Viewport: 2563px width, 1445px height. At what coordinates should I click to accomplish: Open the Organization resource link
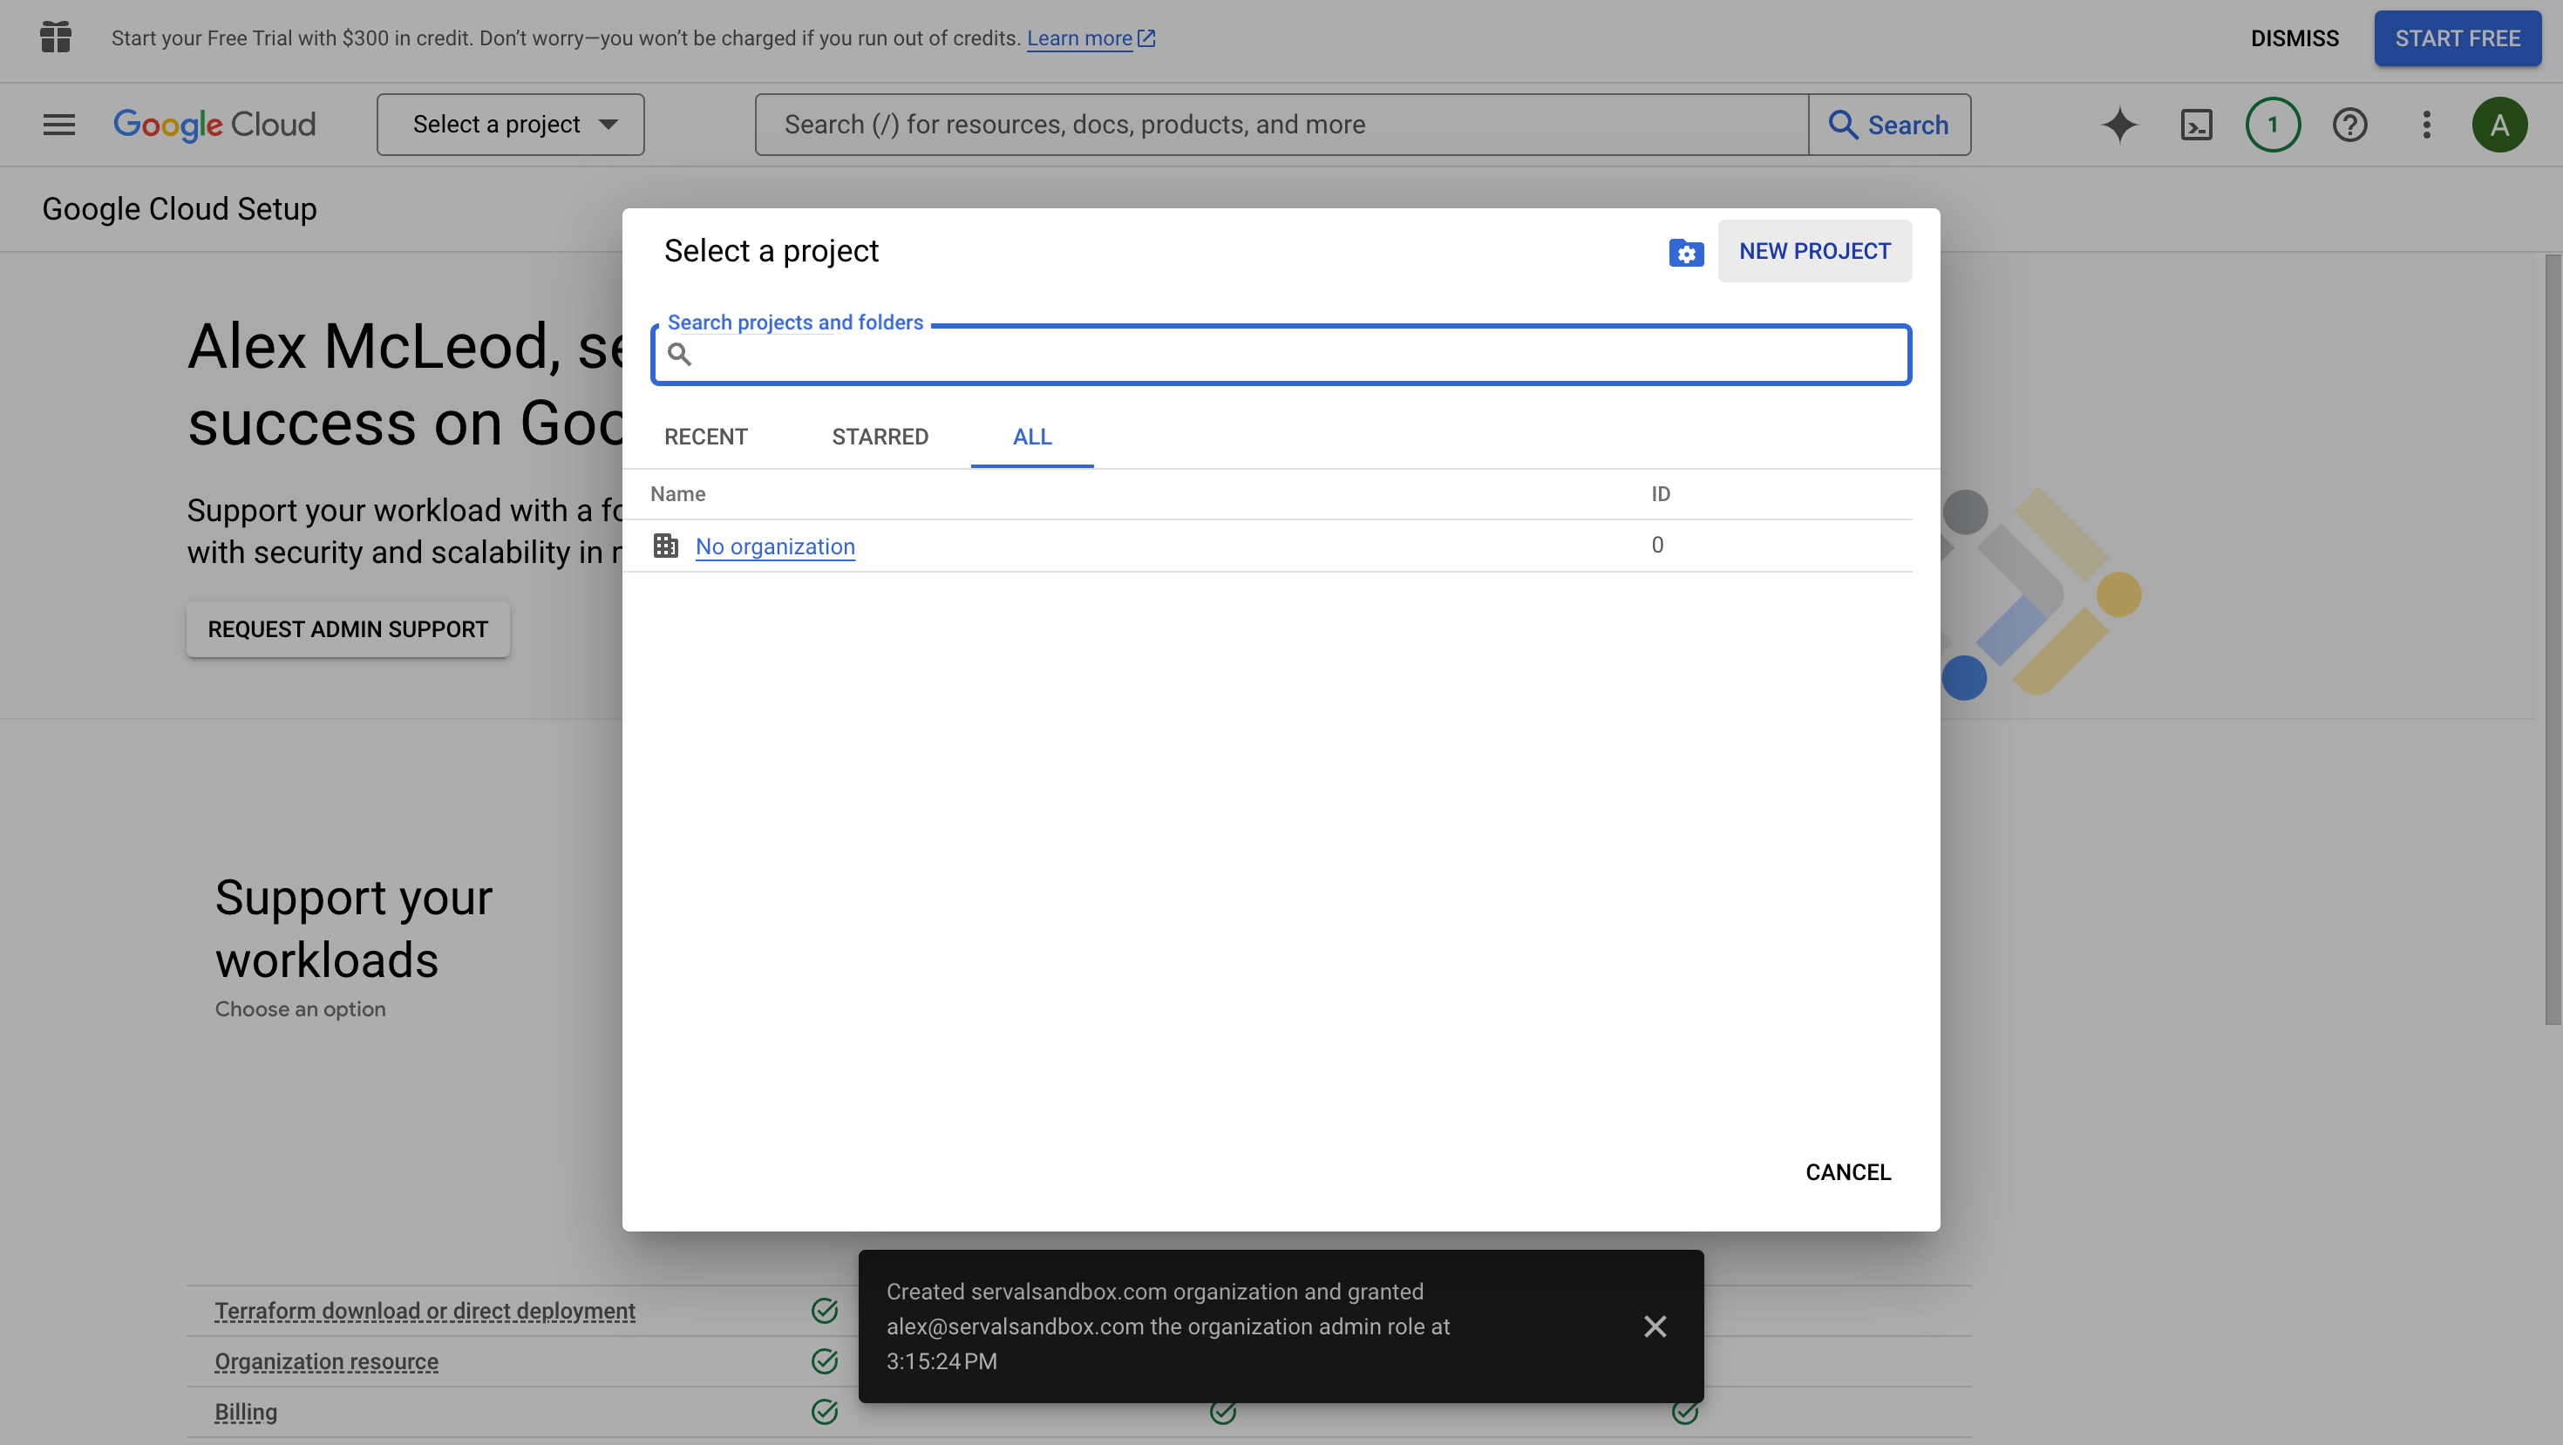point(326,1361)
